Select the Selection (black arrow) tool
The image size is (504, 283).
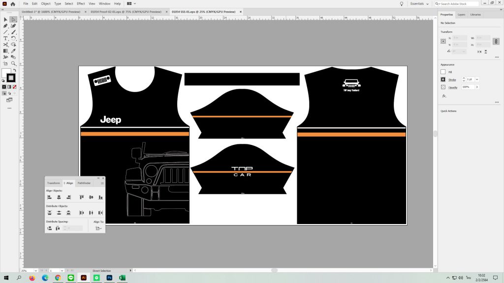tap(5, 20)
